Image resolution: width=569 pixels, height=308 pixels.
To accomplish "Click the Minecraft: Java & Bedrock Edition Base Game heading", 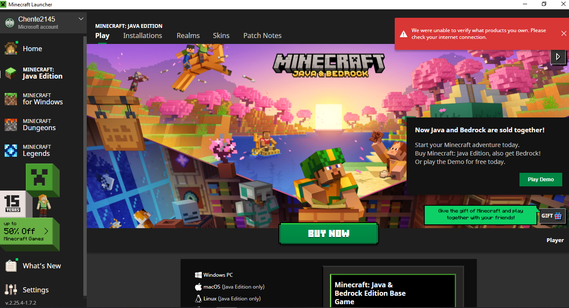I will (x=370, y=293).
